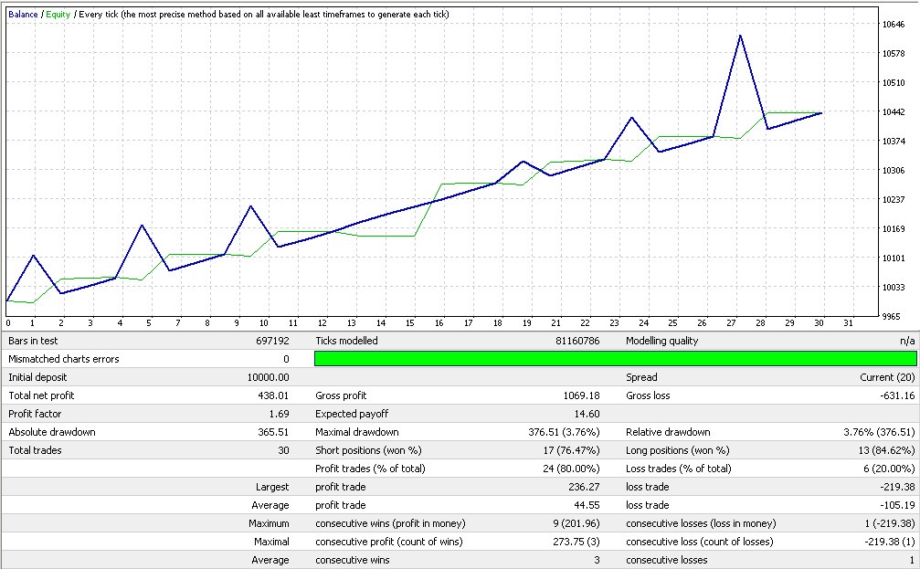Click the 9965 label on chart axis

click(892, 316)
